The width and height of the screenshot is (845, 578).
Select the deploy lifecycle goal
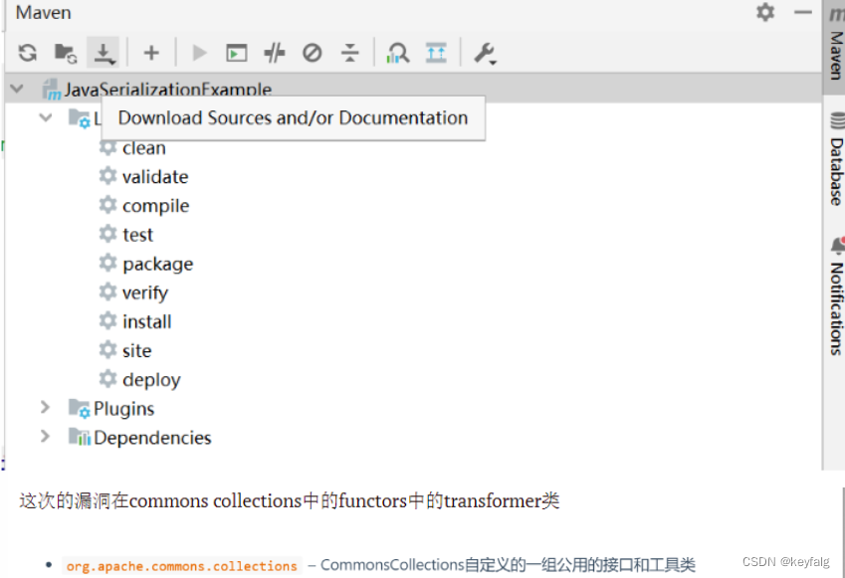(x=151, y=380)
